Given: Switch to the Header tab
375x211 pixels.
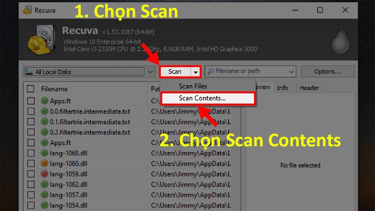Looking at the screenshot, I should pos(309,88).
